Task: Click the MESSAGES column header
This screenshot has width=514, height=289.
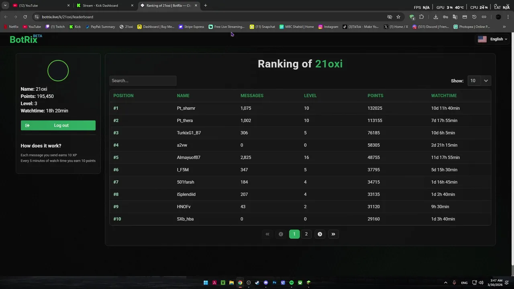Action: pos(252,96)
